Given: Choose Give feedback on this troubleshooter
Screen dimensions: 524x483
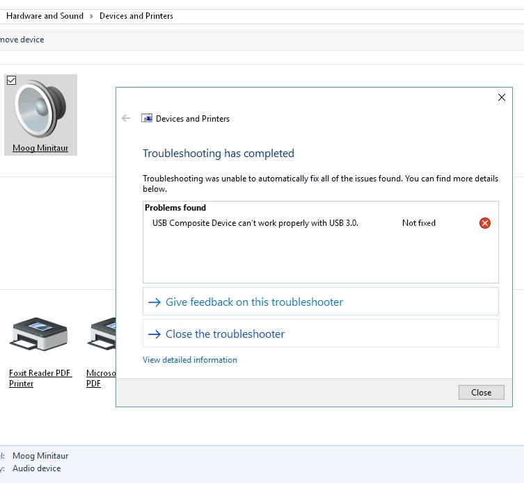Looking at the screenshot, I should coord(254,302).
